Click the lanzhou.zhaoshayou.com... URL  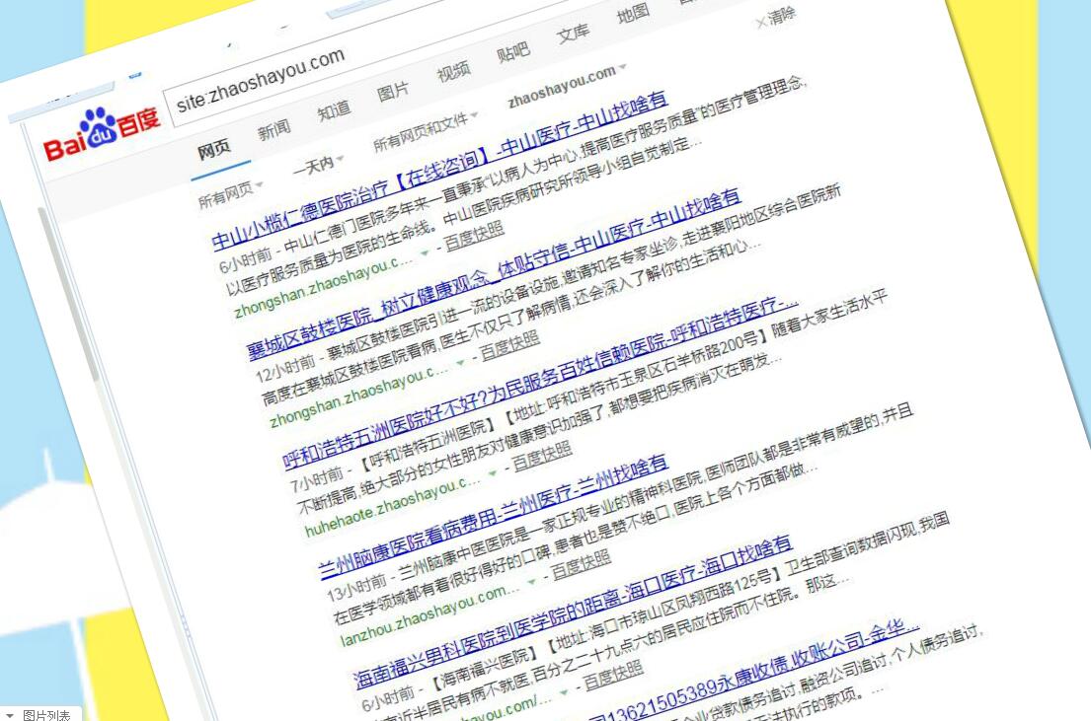pos(430,615)
